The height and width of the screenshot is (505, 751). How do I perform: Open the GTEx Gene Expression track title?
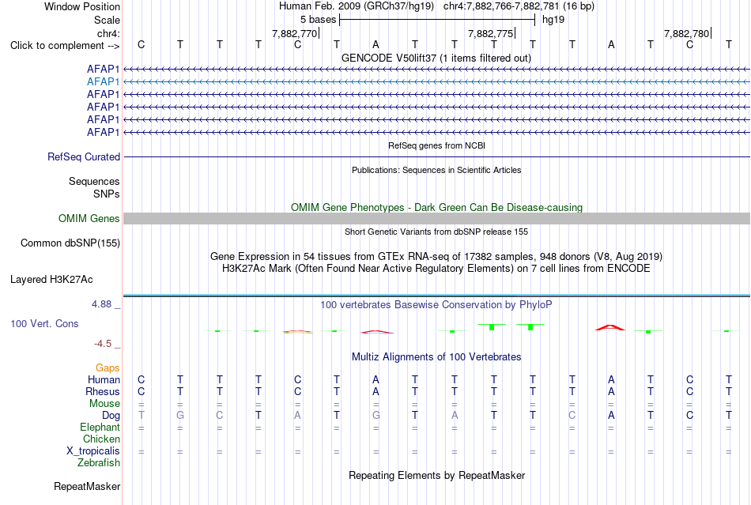(436, 257)
